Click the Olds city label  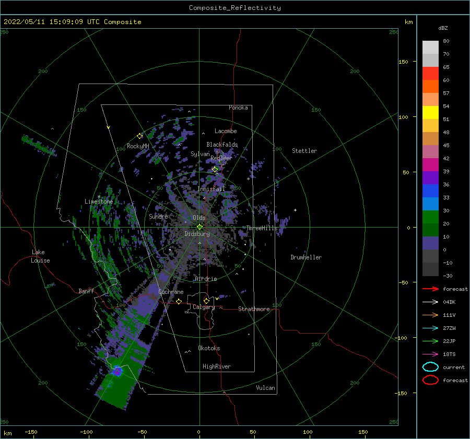pyautogui.click(x=199, y=218)
